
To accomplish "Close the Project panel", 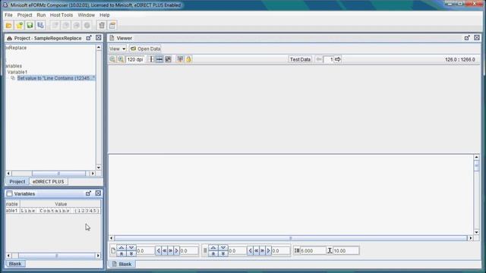I will click(x=98, y=38).
